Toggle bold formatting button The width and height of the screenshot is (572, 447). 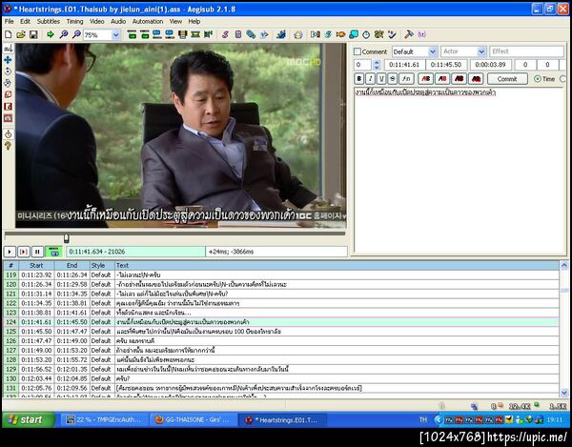(x=359, y=79)
